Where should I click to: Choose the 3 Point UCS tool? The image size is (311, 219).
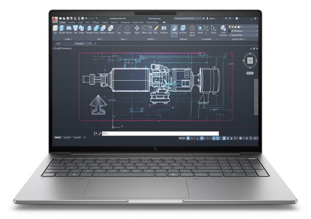213,30
